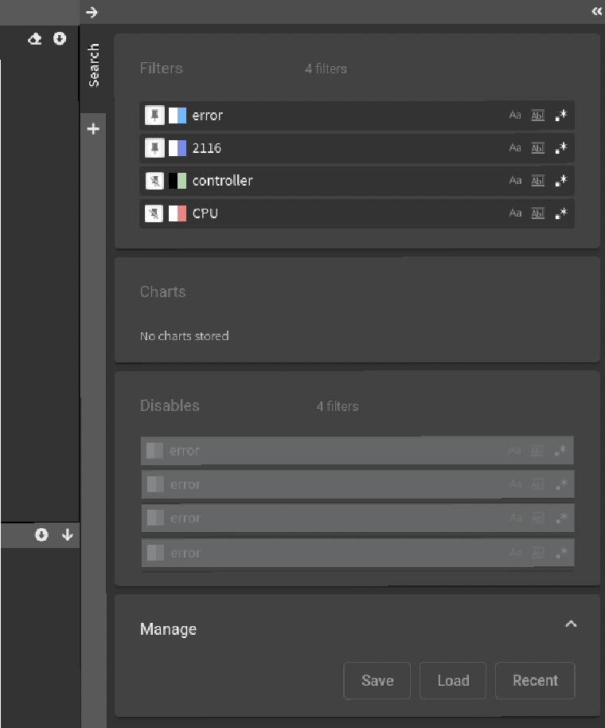Click the cloud upload icon at top left

(x=34, y=38)
